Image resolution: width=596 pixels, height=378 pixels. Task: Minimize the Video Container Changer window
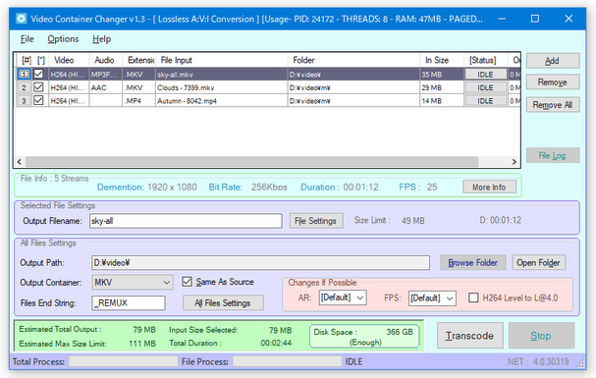502,19
